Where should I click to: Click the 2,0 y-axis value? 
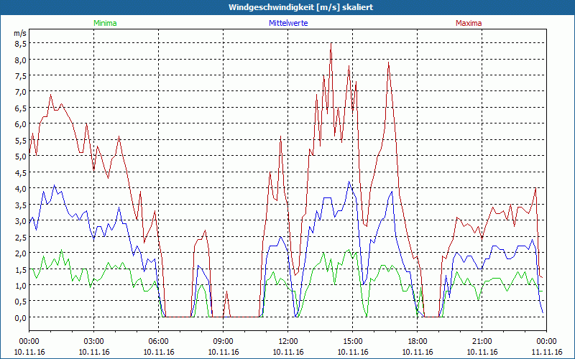[21, 253]
